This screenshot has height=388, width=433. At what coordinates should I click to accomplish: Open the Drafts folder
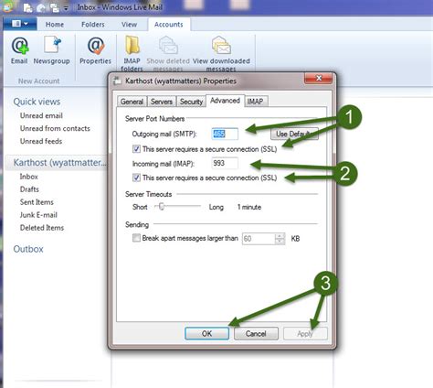click(29, 189)
